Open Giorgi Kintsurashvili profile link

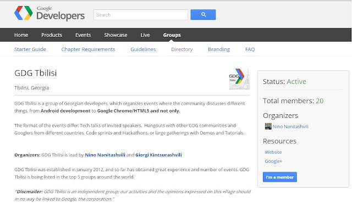[158, 155]
